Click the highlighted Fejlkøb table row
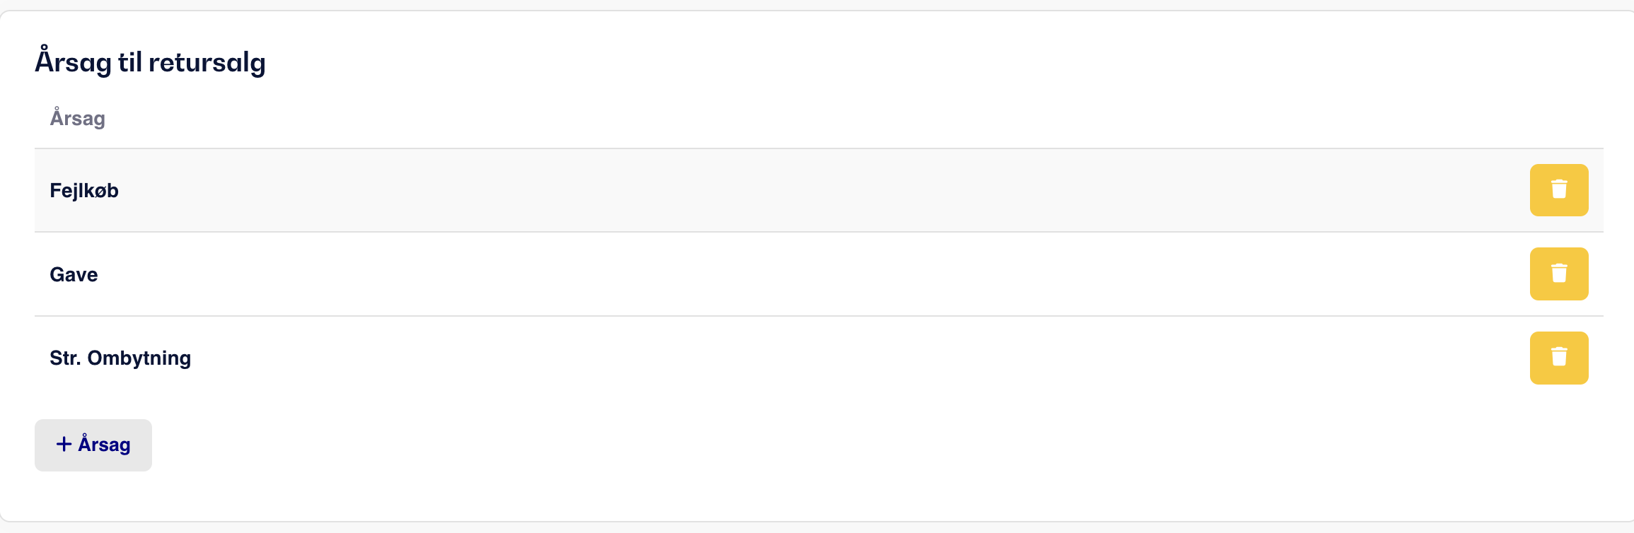The width and height of the screenshot is (1634, 533). [x=819, y=190]
